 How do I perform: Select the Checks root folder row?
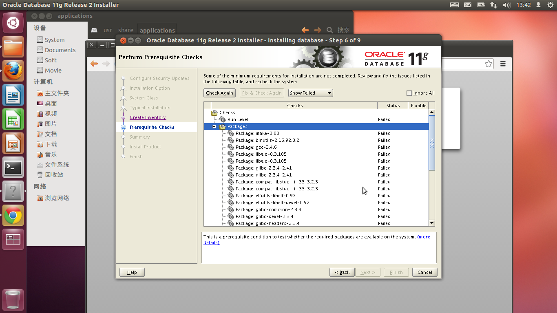tap(316, 112)
